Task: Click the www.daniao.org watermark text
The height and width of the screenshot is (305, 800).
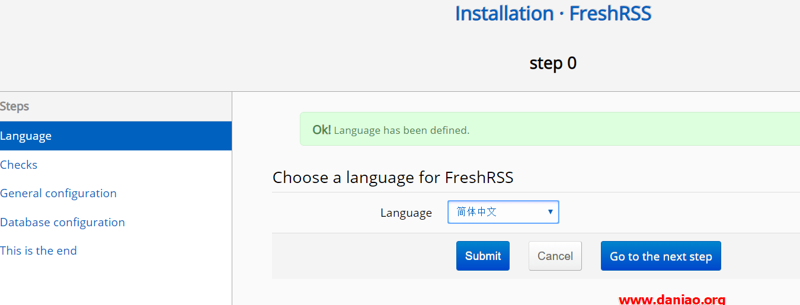Action: (671, 300)
